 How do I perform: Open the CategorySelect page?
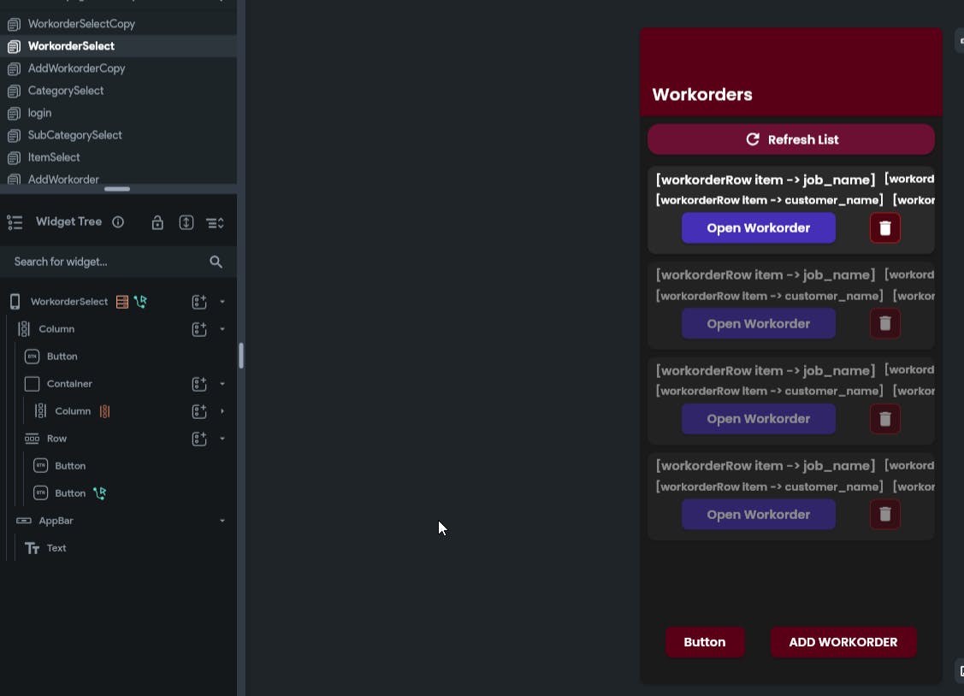point(66,91)
